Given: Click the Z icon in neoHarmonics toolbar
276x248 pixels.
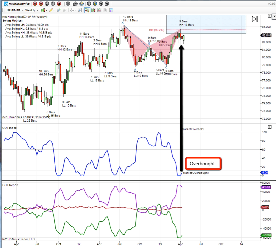Looking at the screenshot, I should pyautogui.click(x=46, y=4).
